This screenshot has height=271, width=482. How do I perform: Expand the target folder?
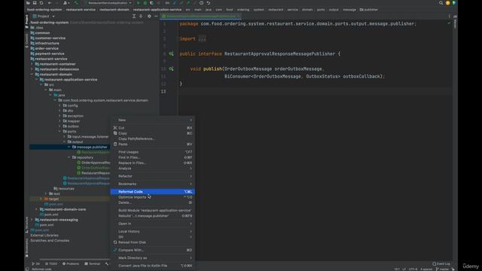click(x=41, y=199)
